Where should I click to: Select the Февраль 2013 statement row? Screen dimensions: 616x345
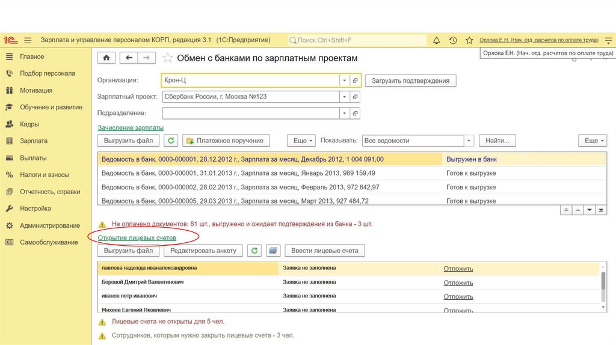(x=241, y=188)
